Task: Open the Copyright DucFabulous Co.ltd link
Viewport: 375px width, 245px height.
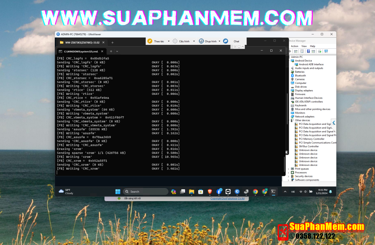Action: 227,198
